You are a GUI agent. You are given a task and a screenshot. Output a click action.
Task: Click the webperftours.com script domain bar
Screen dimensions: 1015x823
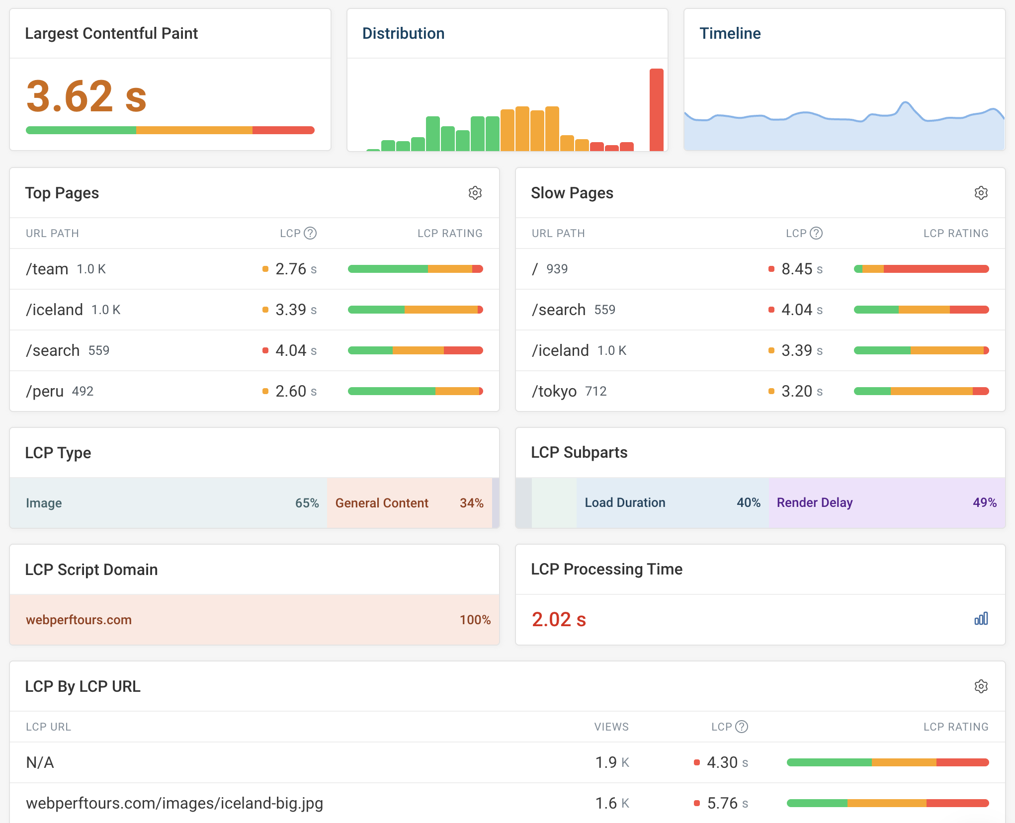tap(254, 620)
